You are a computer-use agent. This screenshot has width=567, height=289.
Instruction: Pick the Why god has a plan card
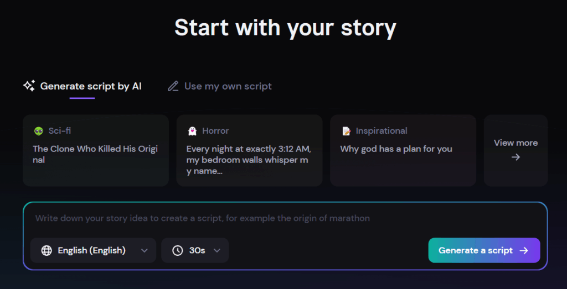pos(403,150)
